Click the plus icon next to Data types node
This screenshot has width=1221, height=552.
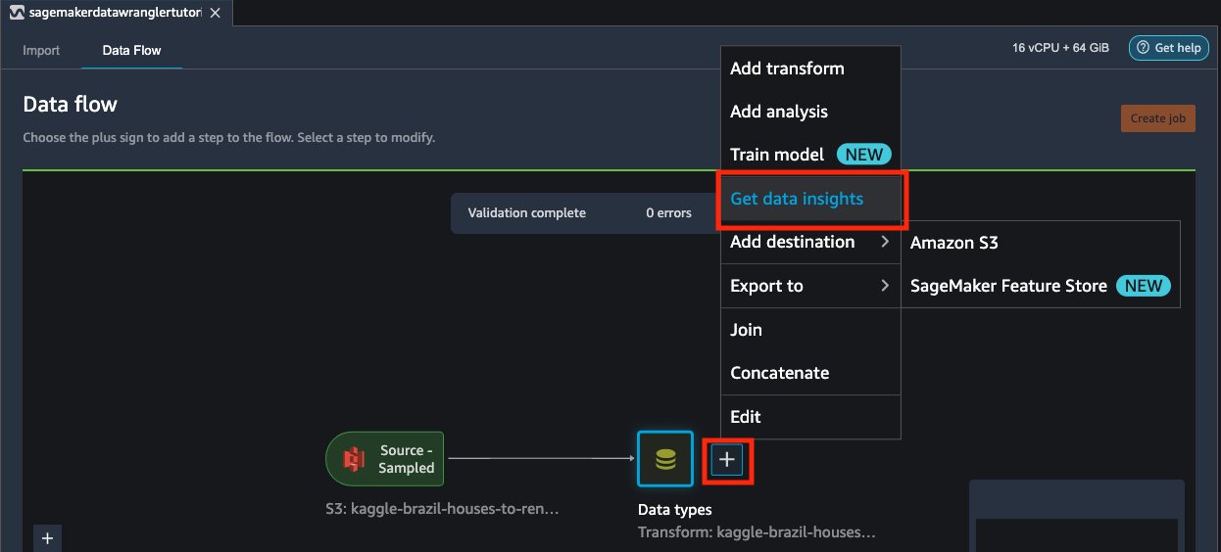727,460
